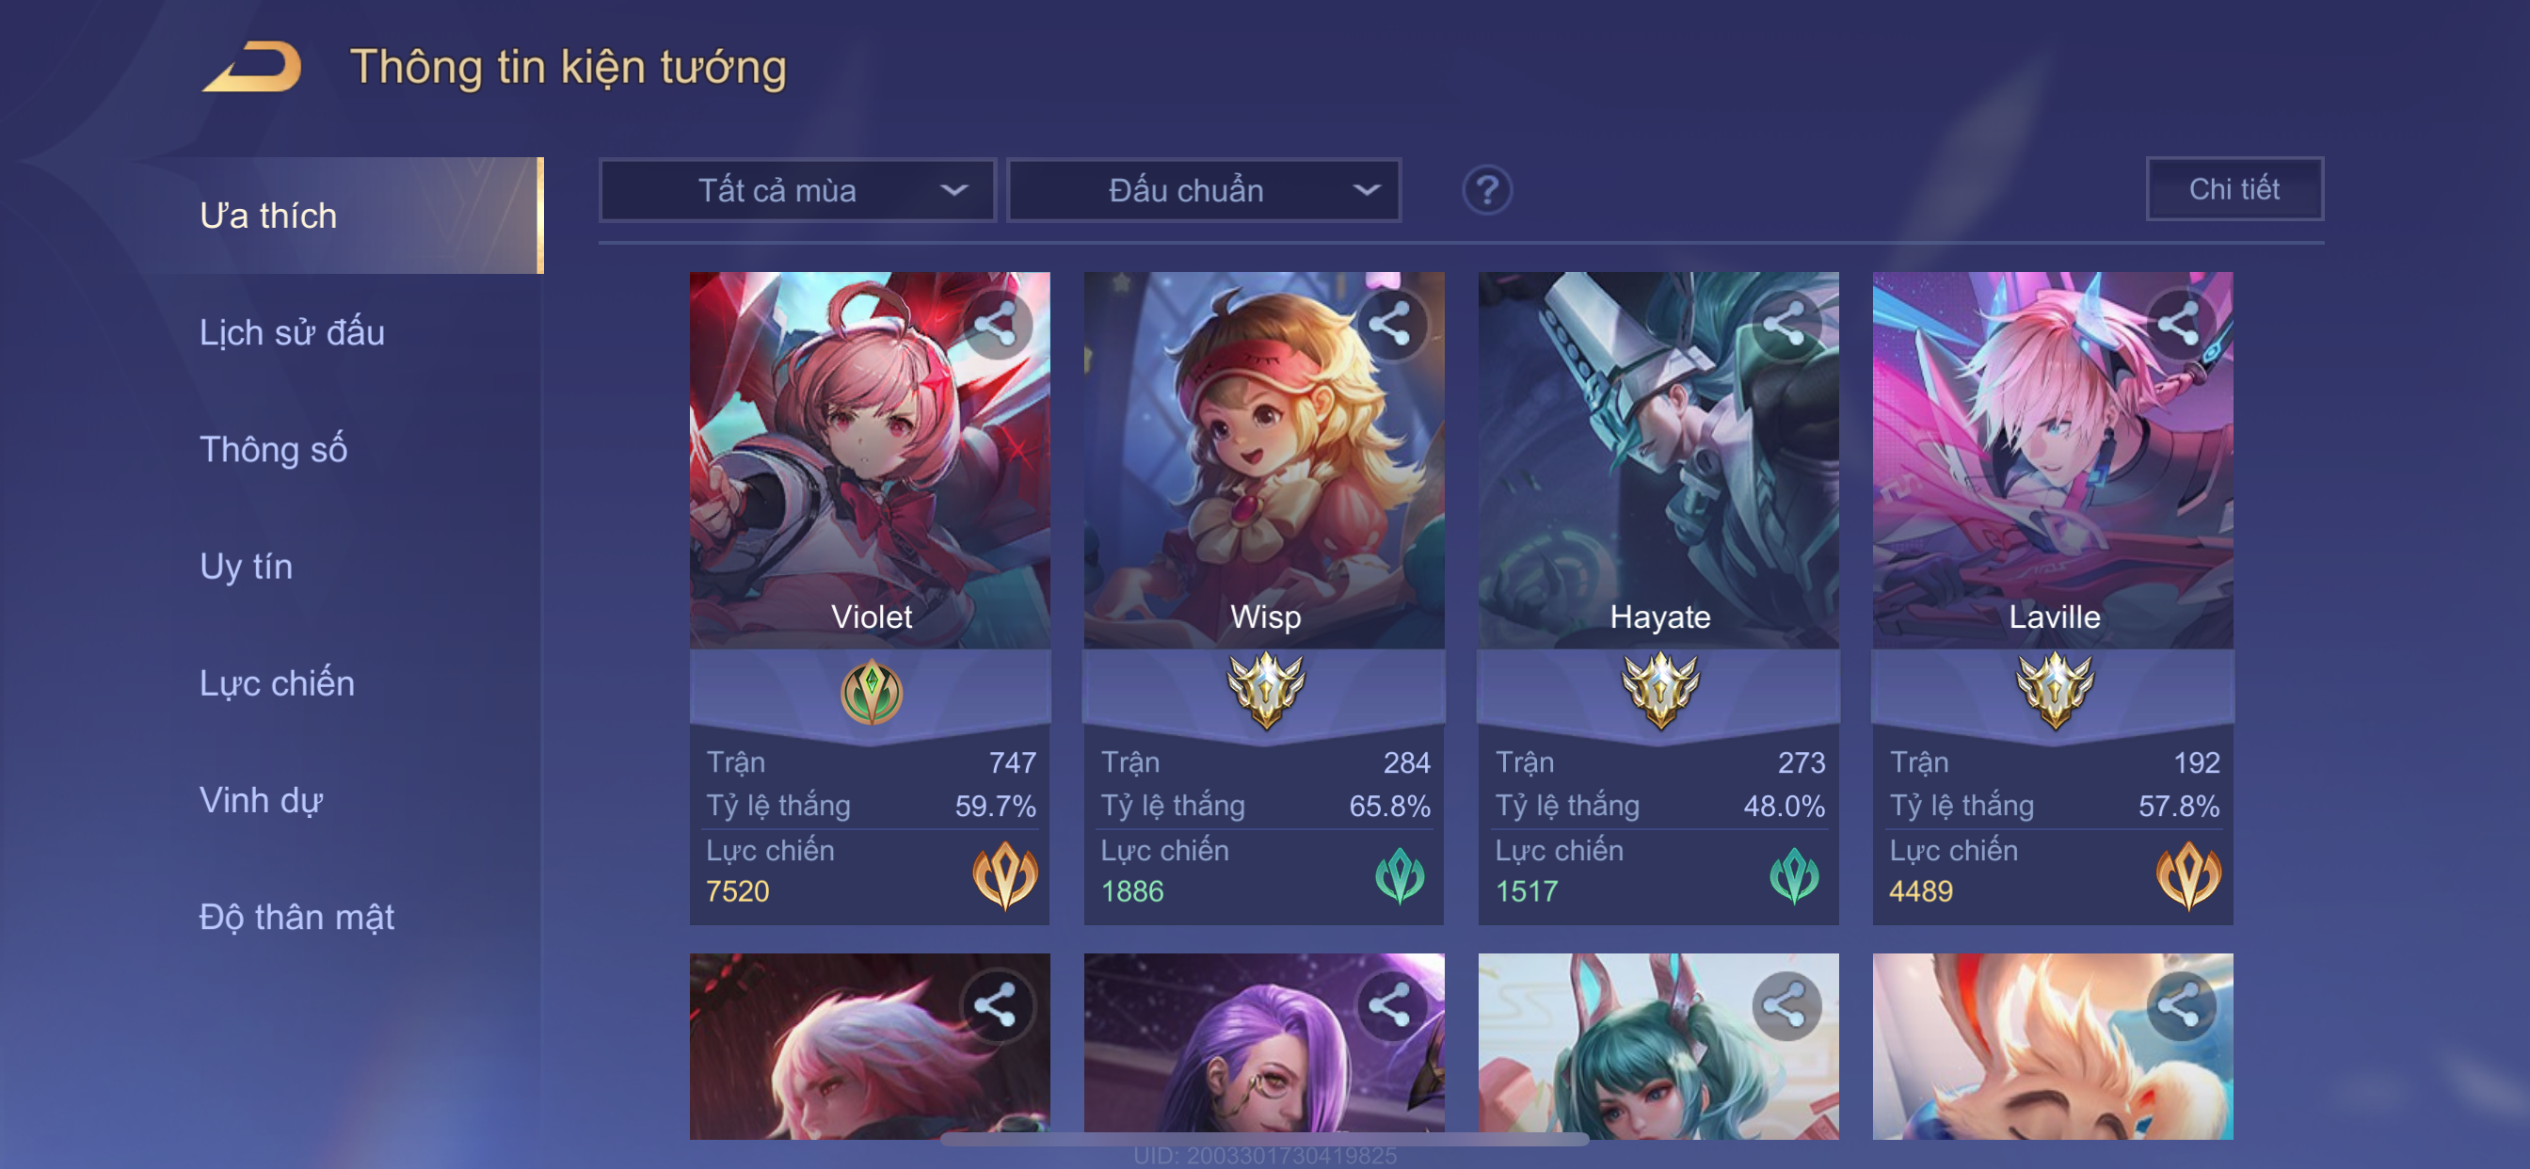Expand the Tất cả mùa season dropdown
Image resolution: width=2530 pixels, height=1169 pixels.
pyautogui.click(x=797, y=190)
